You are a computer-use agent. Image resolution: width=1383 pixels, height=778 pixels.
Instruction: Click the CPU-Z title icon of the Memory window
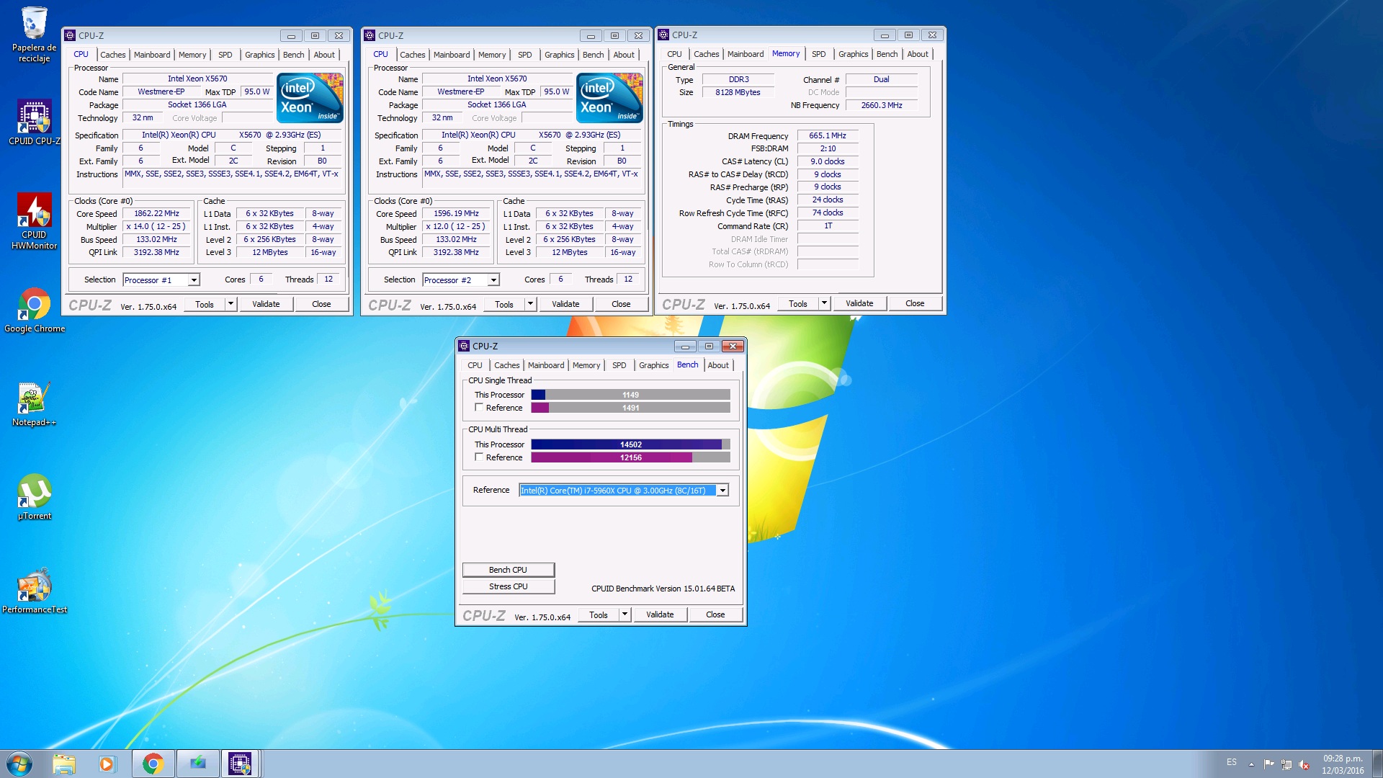663,35
